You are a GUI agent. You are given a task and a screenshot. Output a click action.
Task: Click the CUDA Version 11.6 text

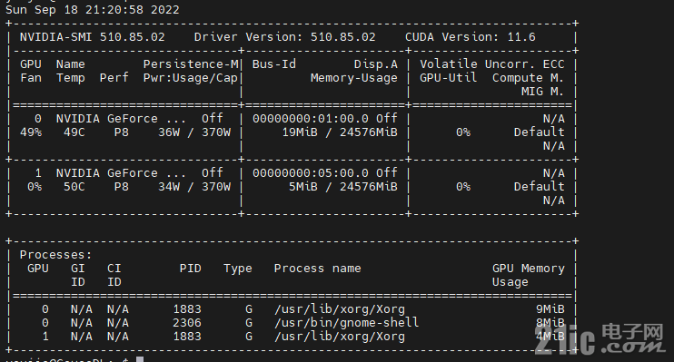pos(471,37)
